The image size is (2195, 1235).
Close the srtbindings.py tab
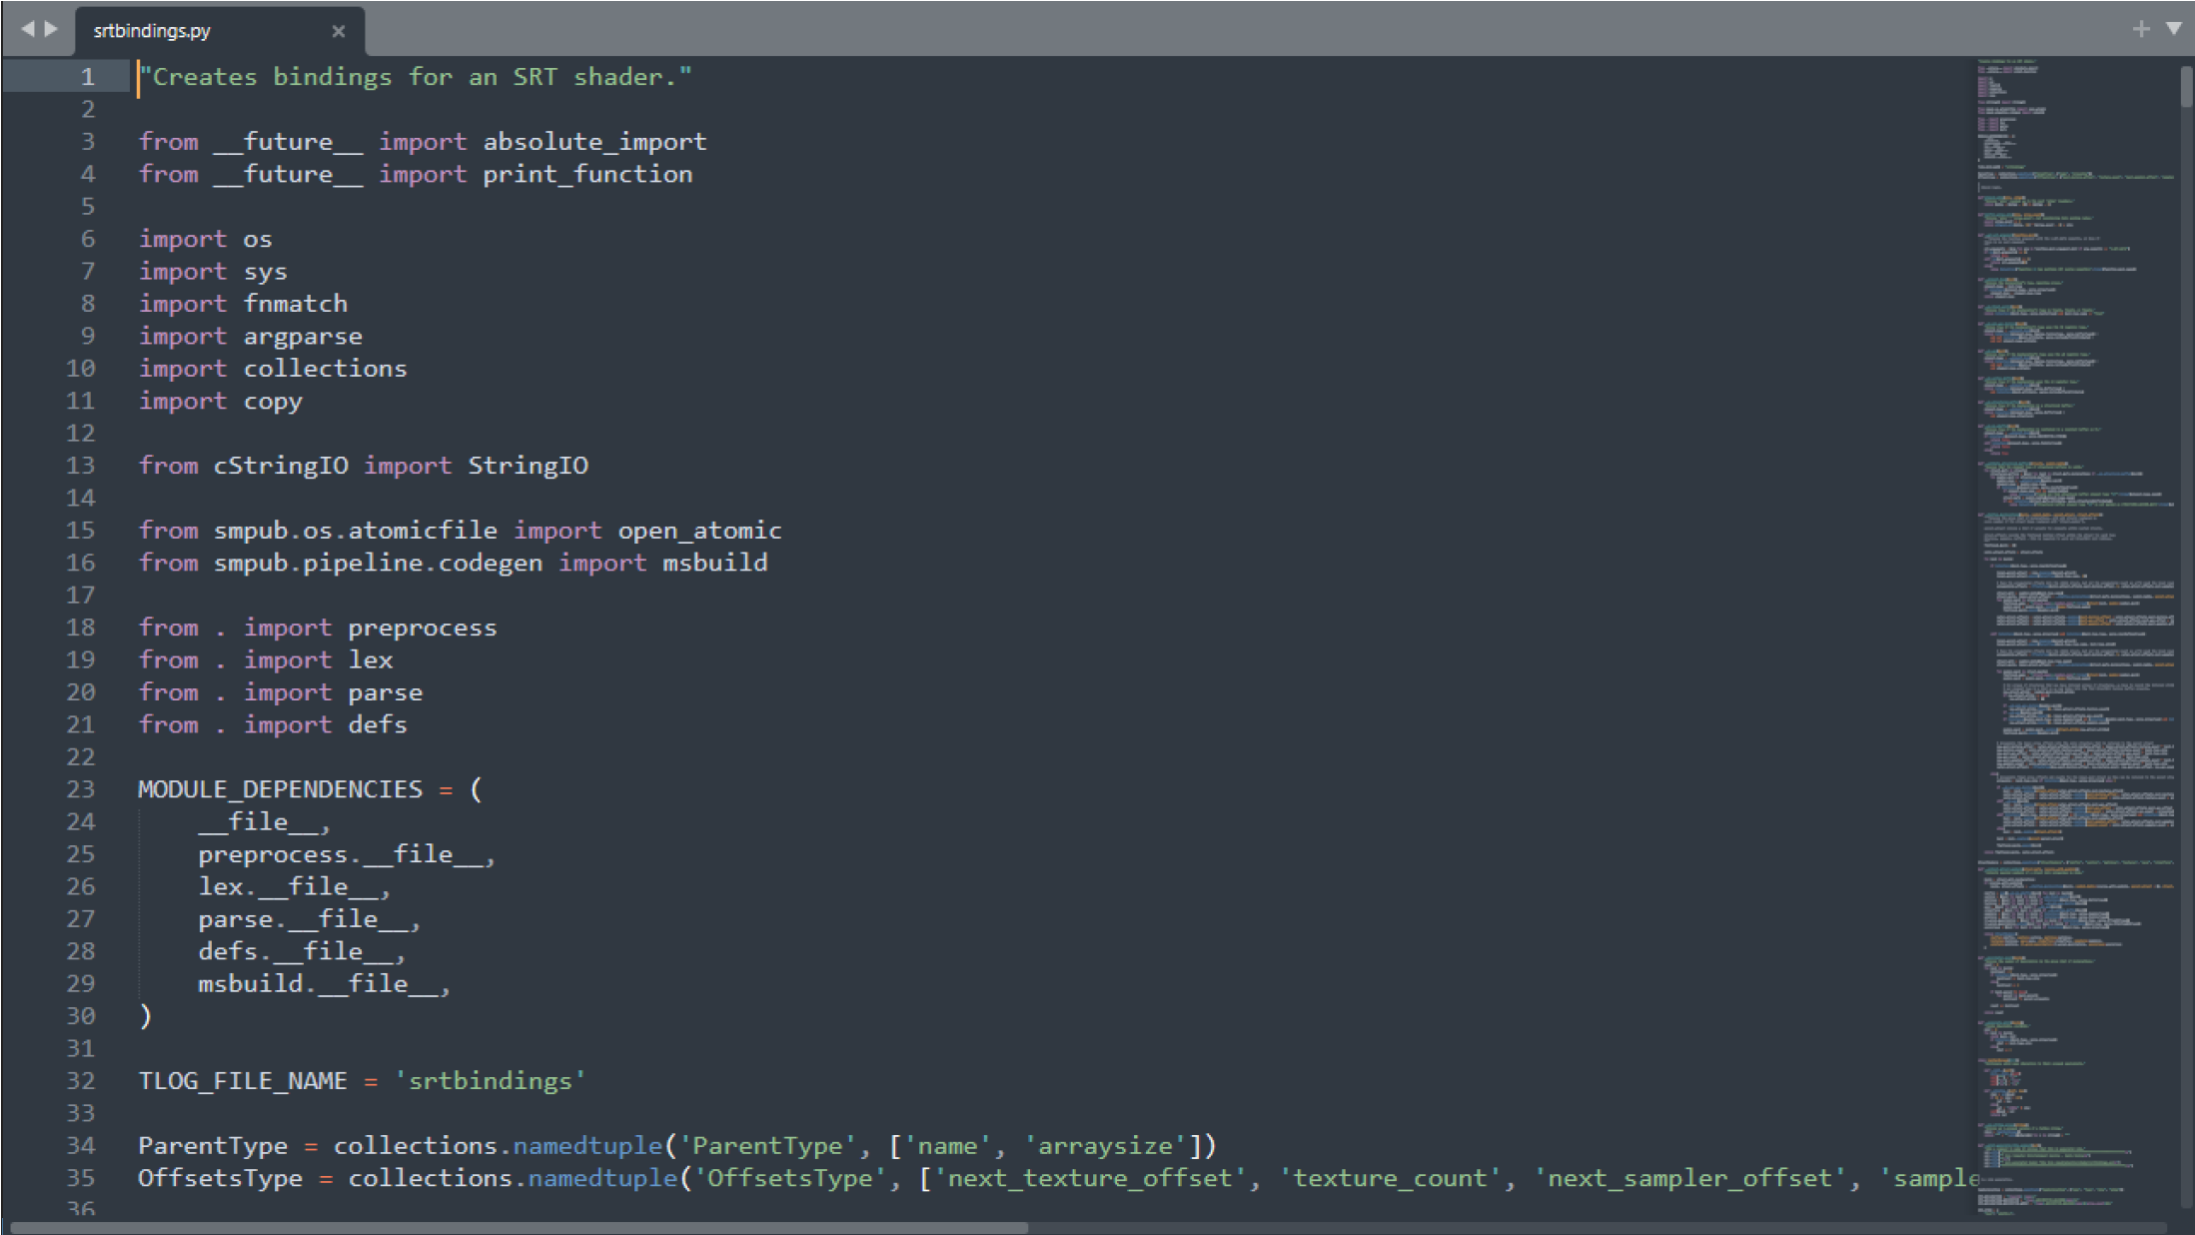(339, 31)
